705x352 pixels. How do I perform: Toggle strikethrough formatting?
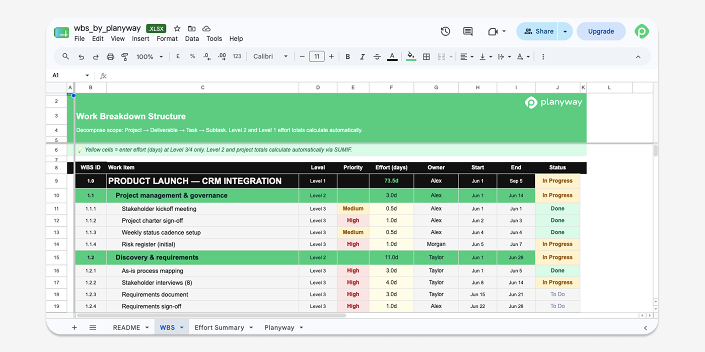click(377, 57)
